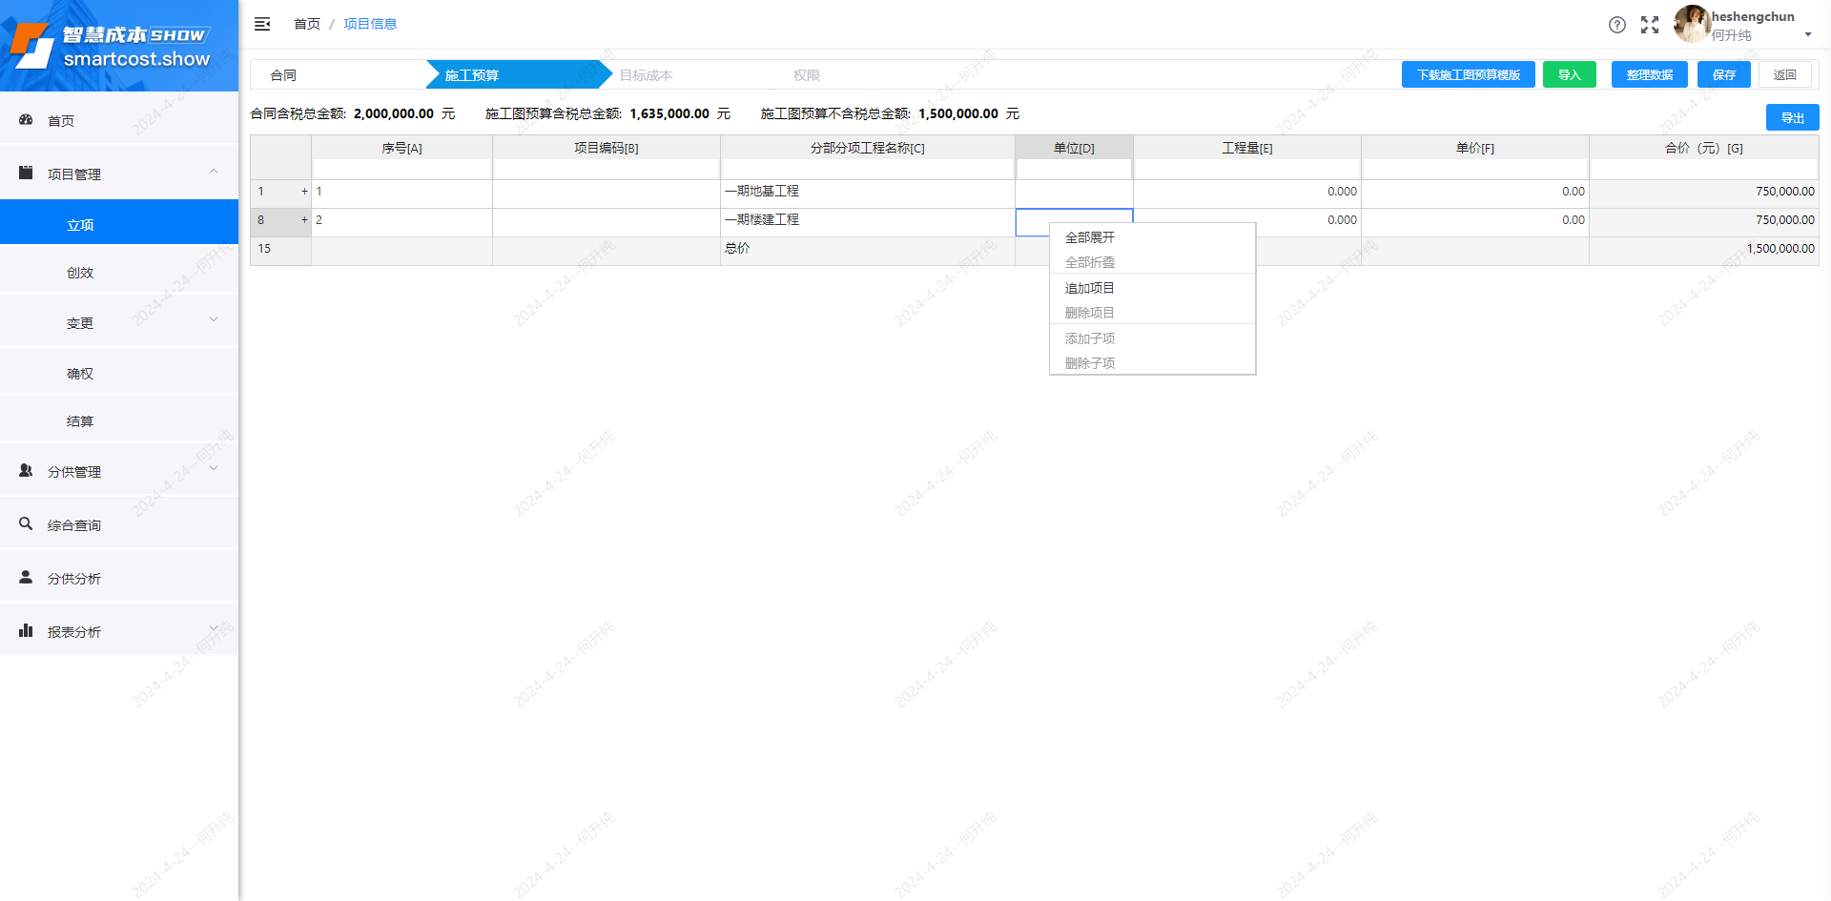Expand the 分供管理 menu chevron
This screenshot has height=901, width=1831.
[x=214, y=469]
